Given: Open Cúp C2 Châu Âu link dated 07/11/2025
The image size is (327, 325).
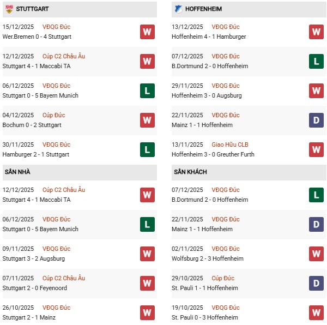Looking at the screenshot, I should tap(63, 278).
